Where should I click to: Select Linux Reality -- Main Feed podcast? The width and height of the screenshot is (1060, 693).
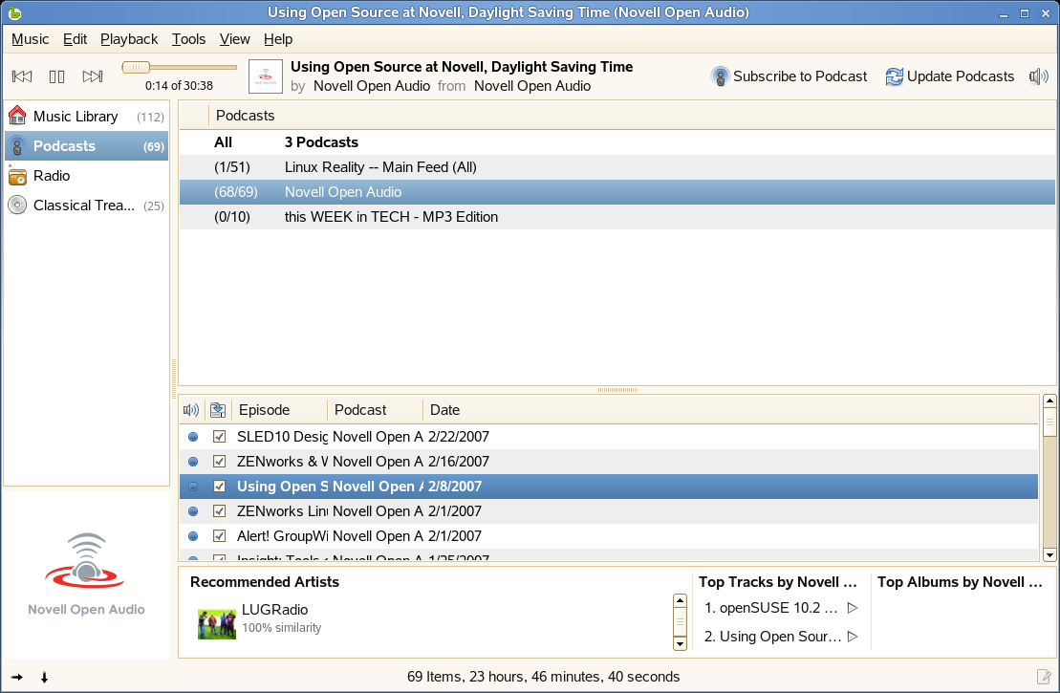617,167
